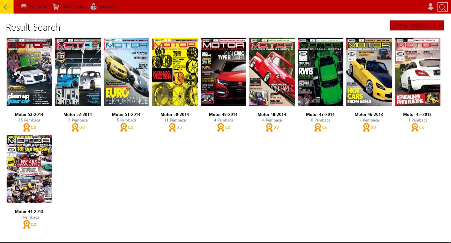Open Motor 44-2013 magazine cover

[29, 169]
